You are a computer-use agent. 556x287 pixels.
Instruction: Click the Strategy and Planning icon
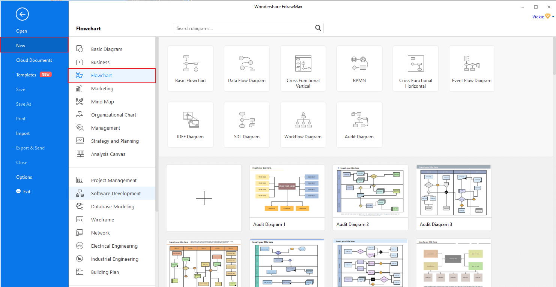[x=80, y=141]
